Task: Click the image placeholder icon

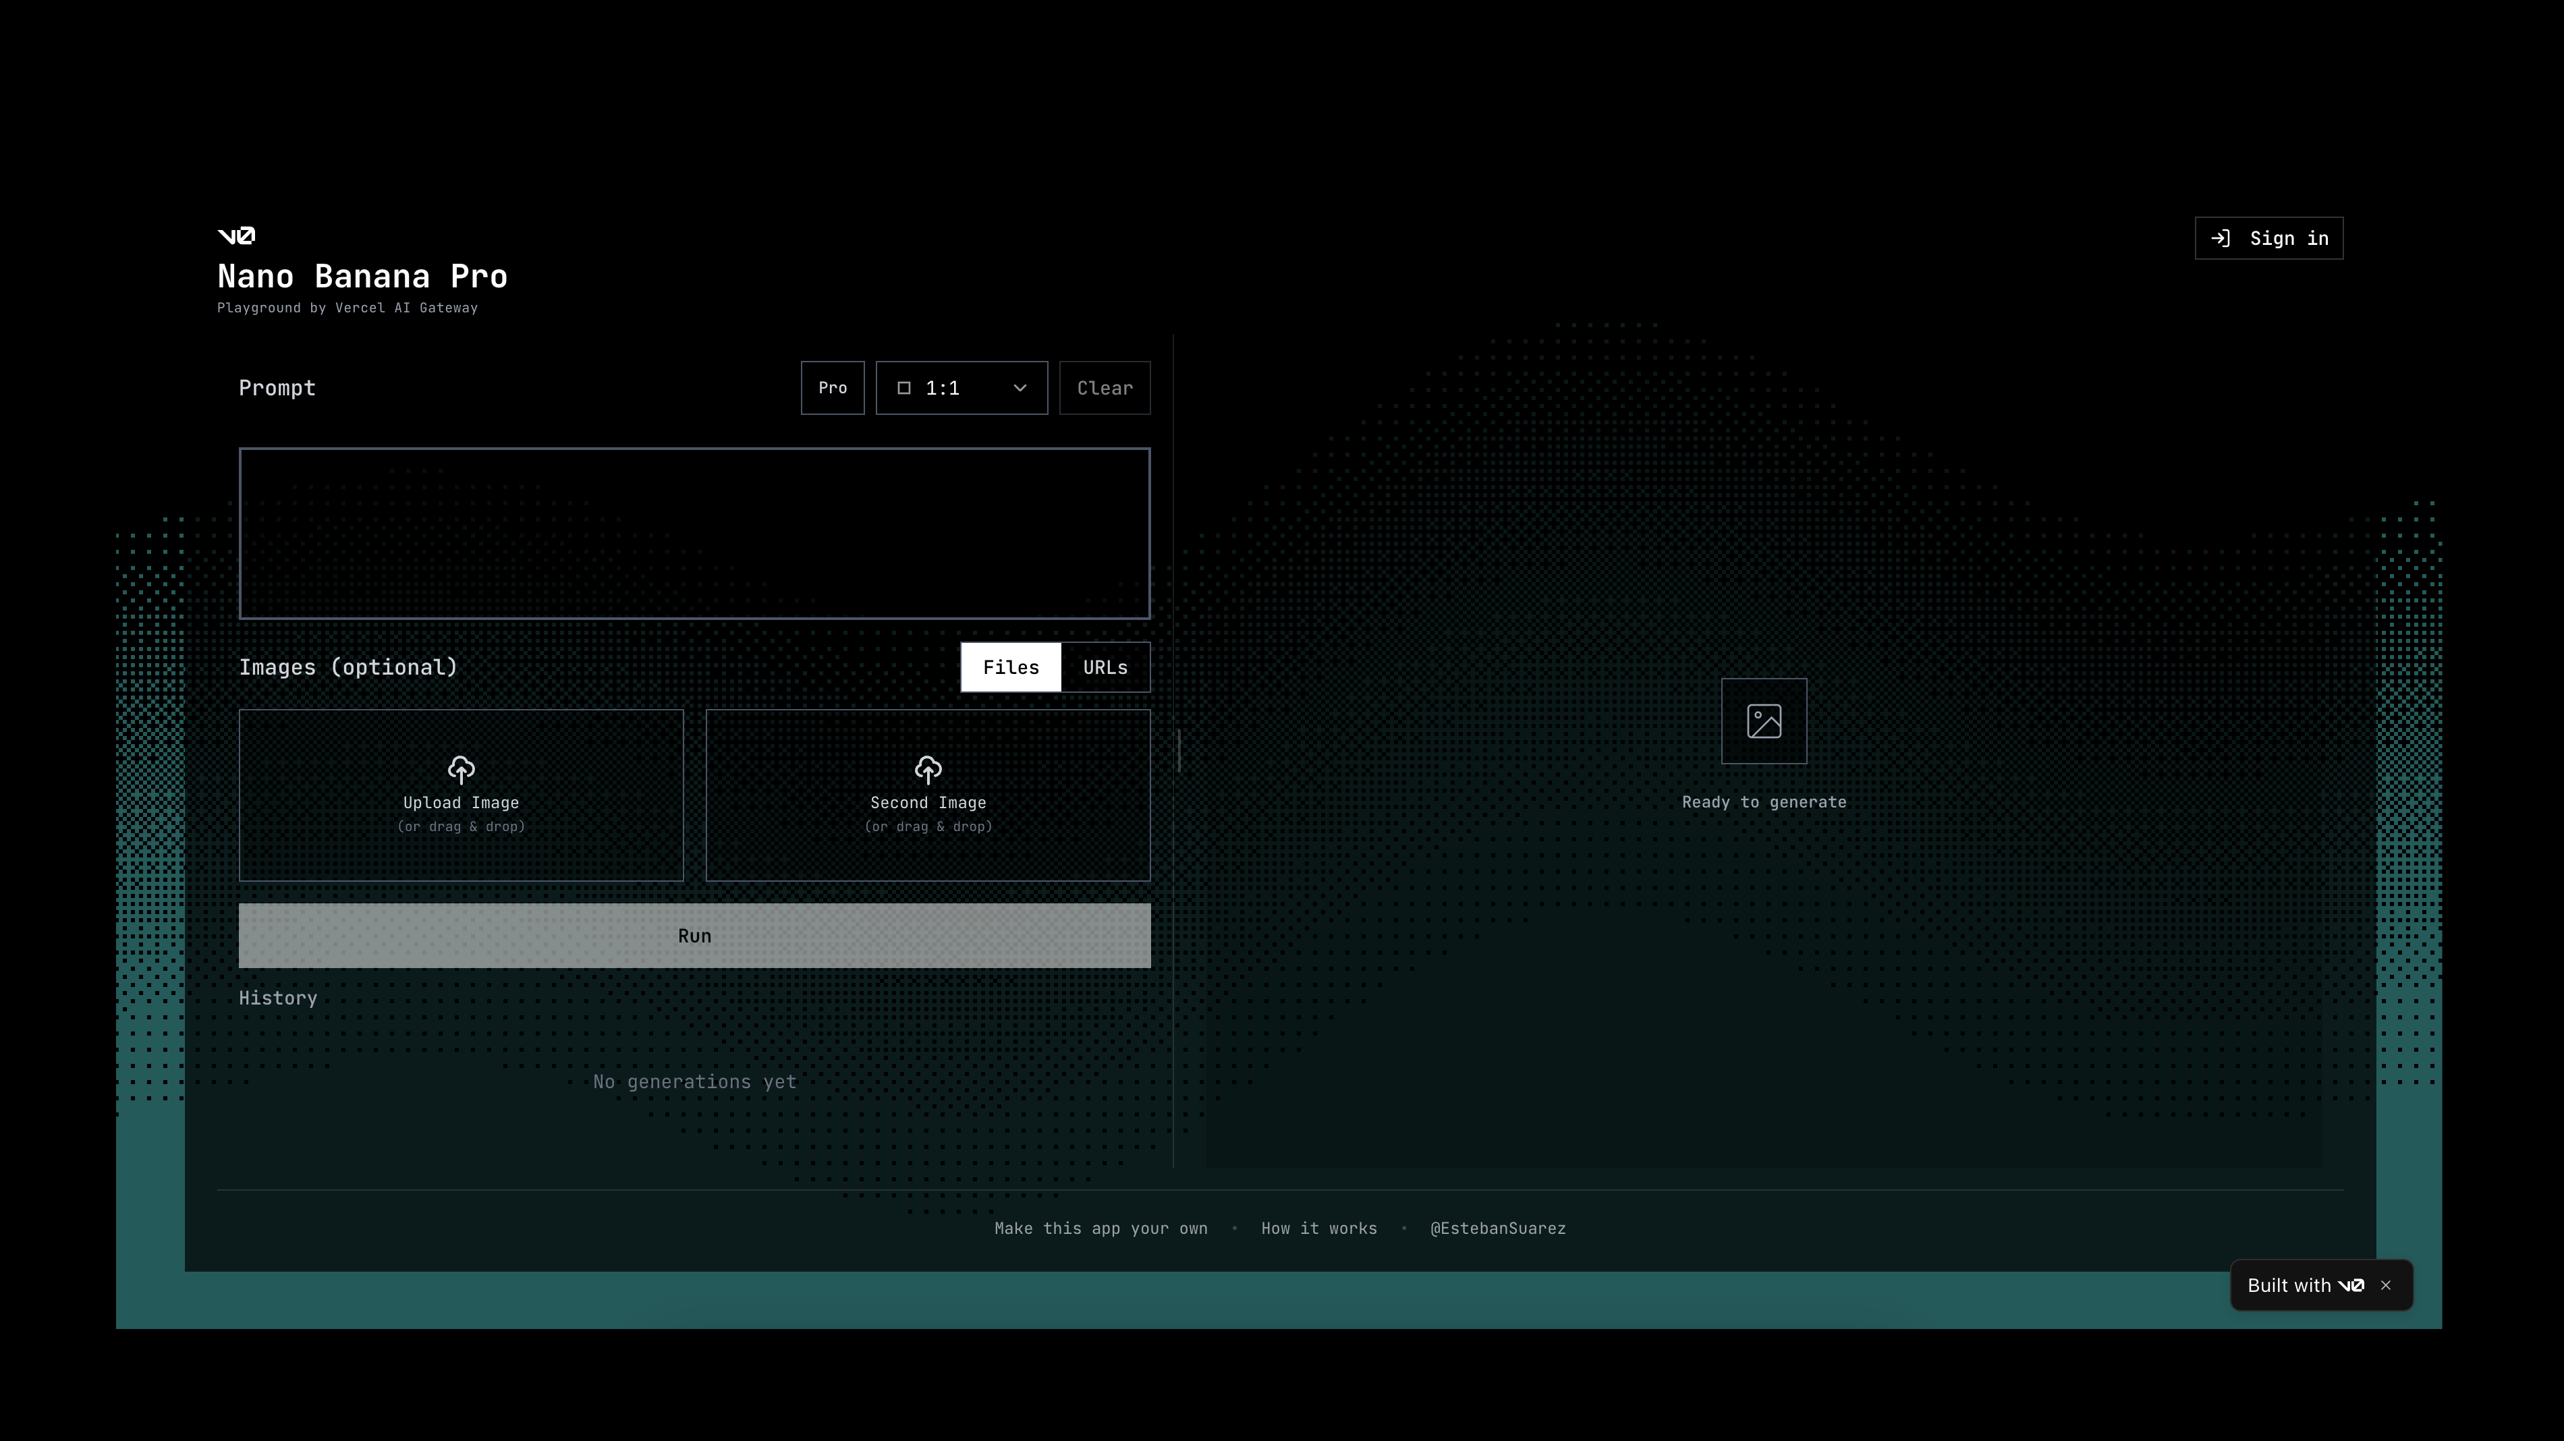Action: [x=1764, y=721]
